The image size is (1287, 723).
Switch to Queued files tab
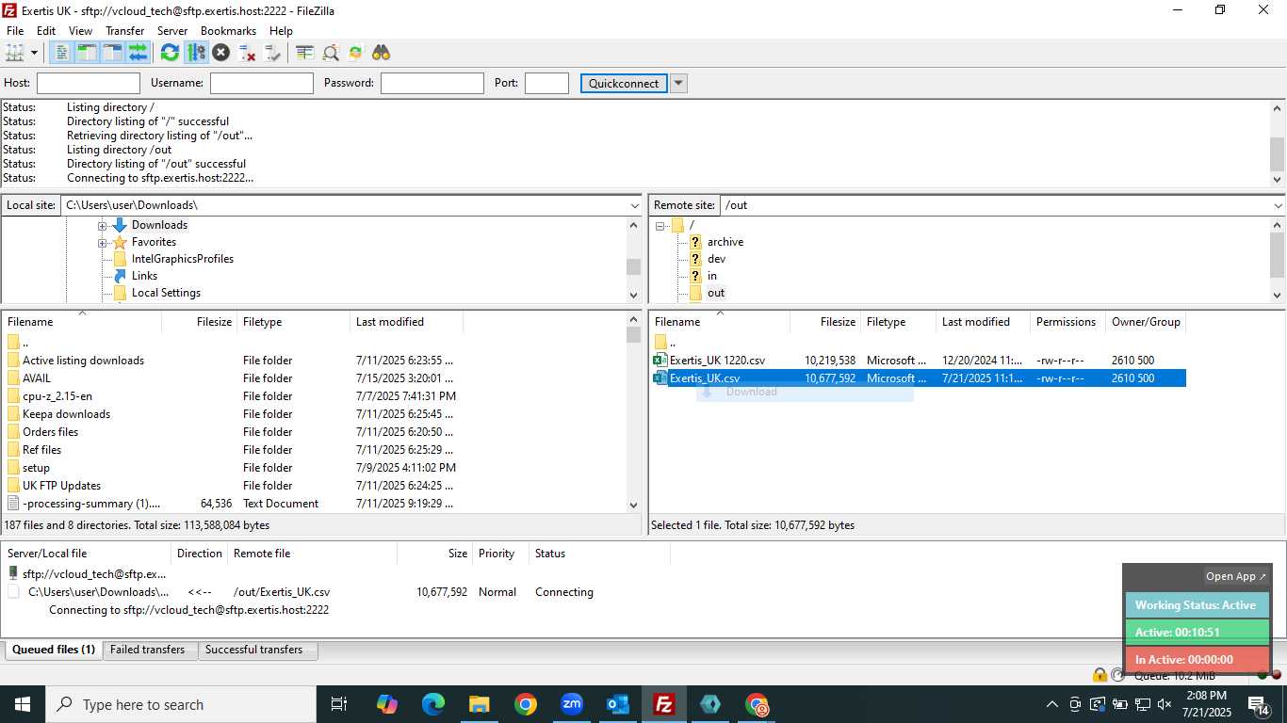pyautogui.click(x=54, y=650)
